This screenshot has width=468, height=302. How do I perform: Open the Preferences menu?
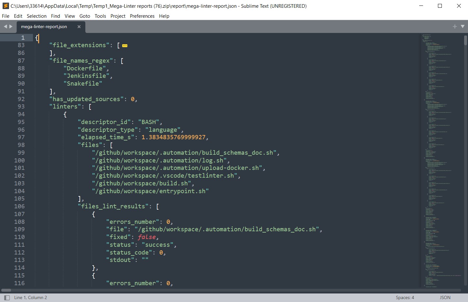pyautogui.click(x=142, y=16)
